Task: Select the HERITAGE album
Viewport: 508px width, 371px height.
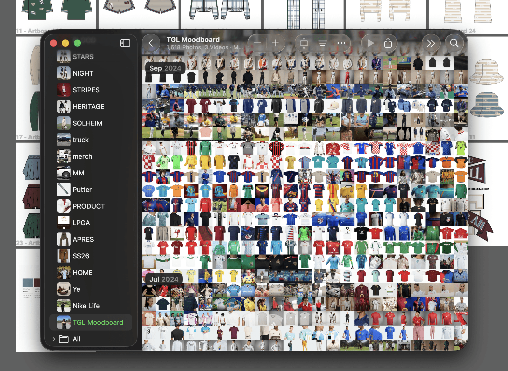Action: [x=88, y=107]
